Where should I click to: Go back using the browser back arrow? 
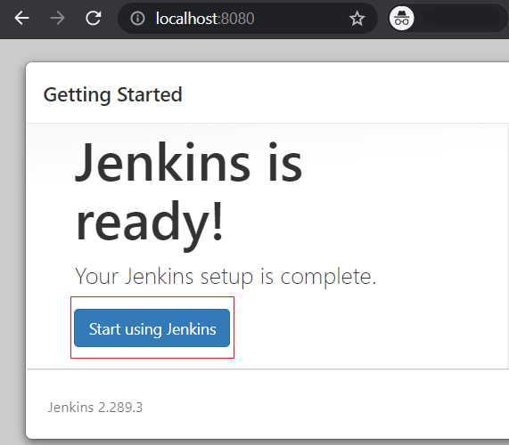point(21,18)
